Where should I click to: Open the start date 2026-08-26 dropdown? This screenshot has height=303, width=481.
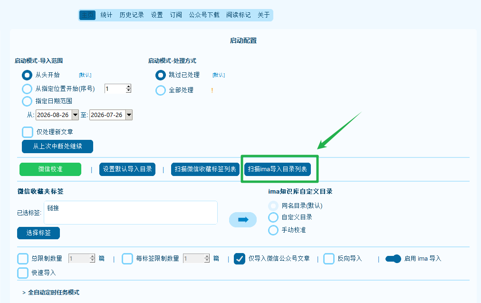(x=75, y=115)
